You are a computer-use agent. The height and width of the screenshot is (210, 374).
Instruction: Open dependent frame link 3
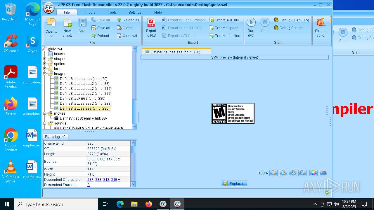88,185
